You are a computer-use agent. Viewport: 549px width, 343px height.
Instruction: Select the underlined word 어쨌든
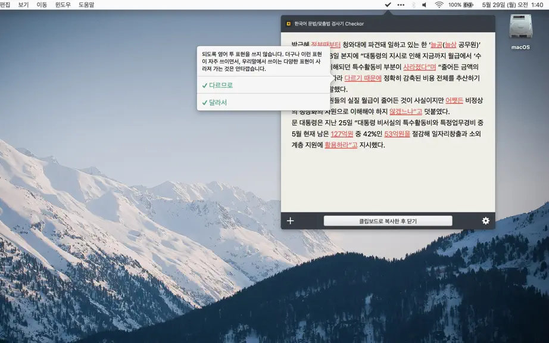(x=454, y=101)
